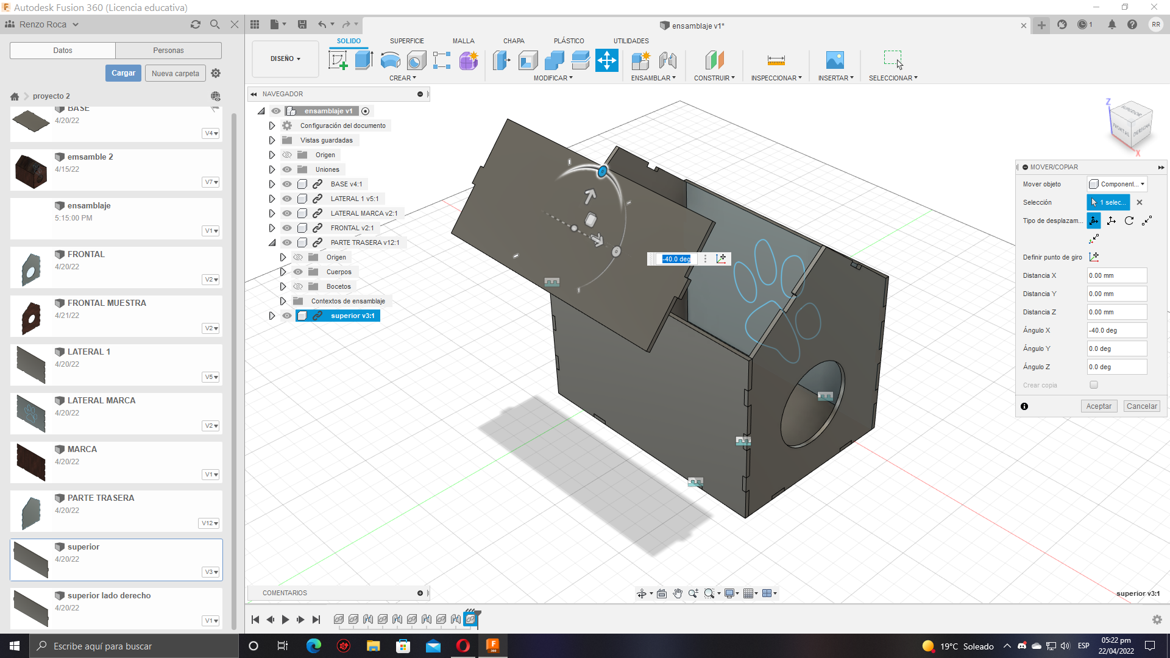Choose the Extrude tool icon
Screen dimensions: 1170x658
(364, 60)
